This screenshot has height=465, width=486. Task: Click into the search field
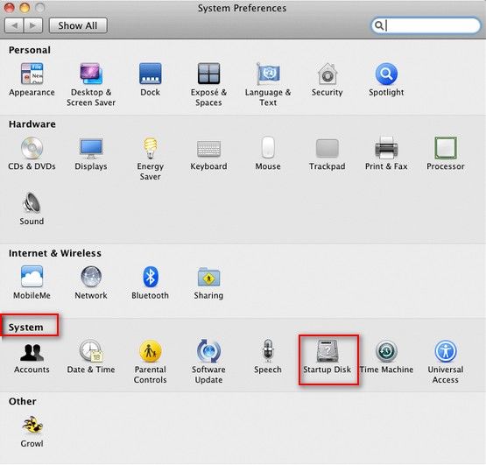tap(426, 25)
